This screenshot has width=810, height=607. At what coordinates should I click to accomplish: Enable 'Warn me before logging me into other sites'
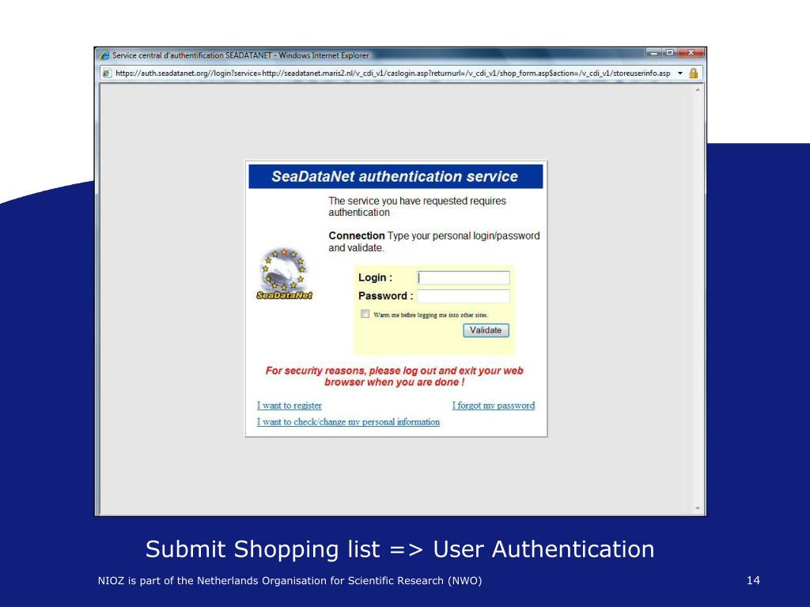(365, 314)
